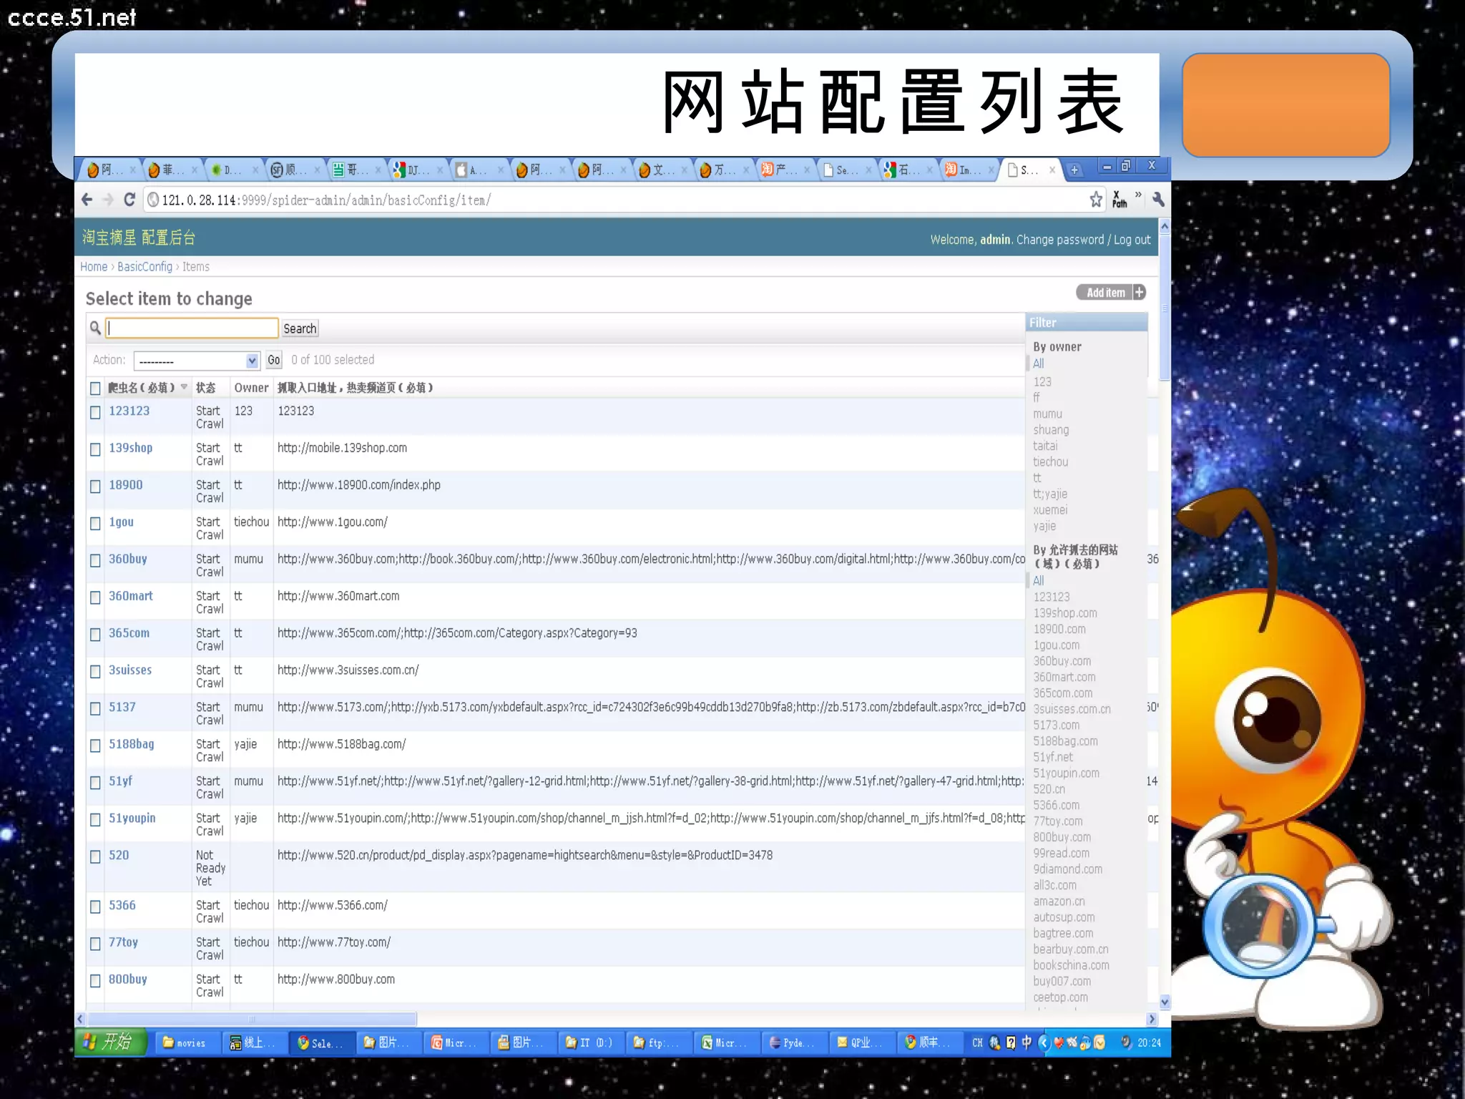Screen dimensions: 1465x1099
Task: Select the 123123 row checkbox
Action: click(95, 412)
